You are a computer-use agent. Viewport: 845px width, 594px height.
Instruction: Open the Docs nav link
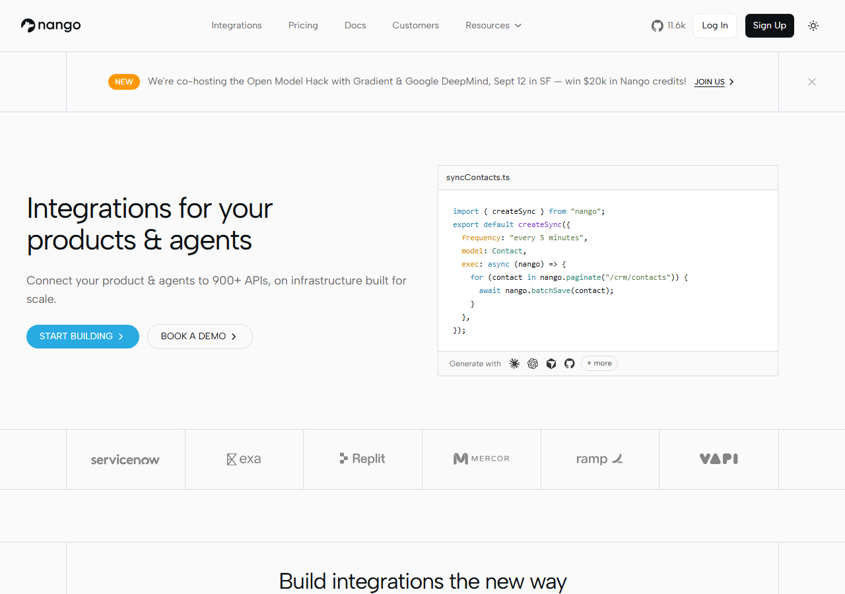(355, 26)
